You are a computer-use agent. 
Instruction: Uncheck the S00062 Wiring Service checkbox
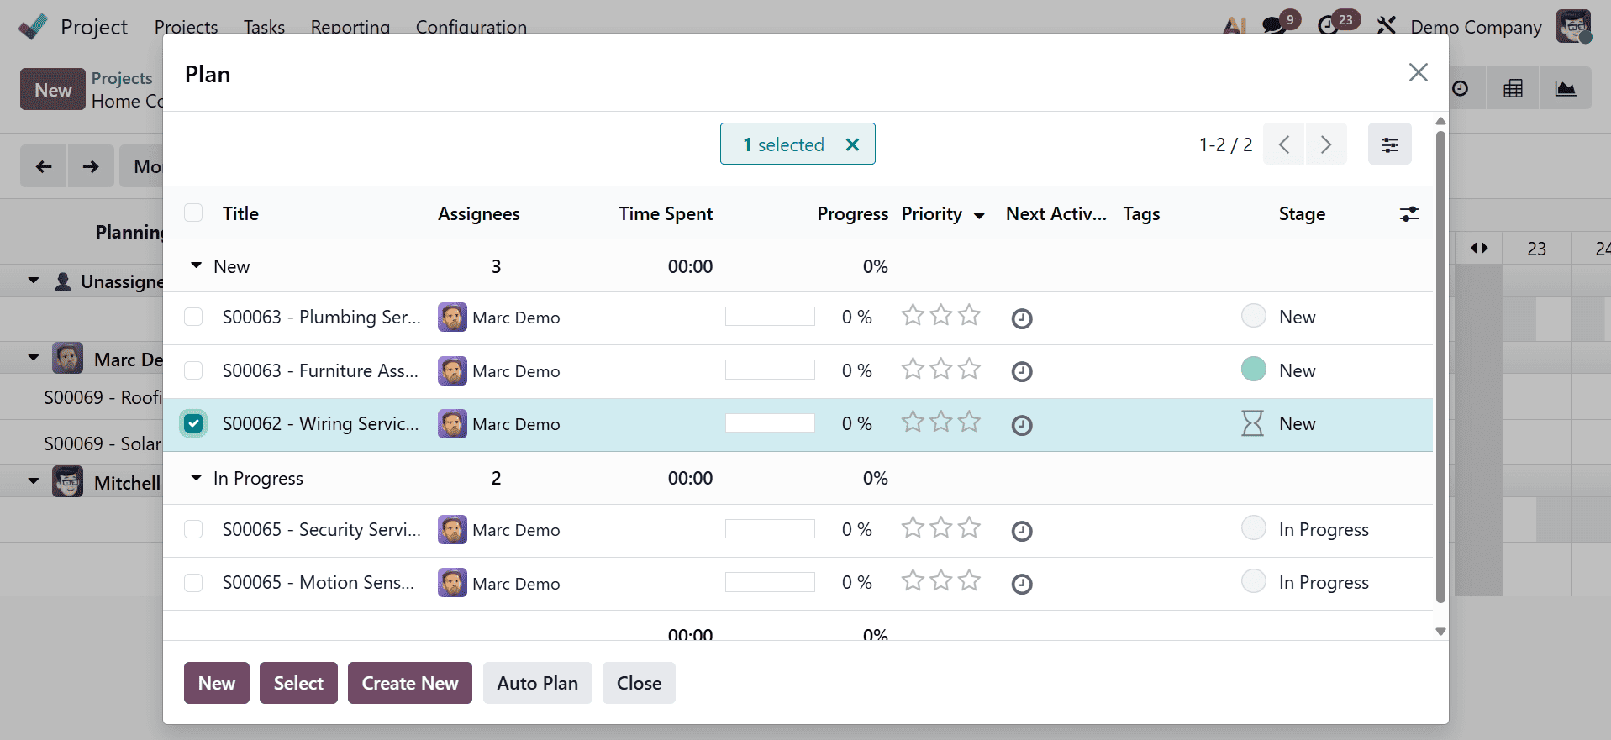click(193, 423)
